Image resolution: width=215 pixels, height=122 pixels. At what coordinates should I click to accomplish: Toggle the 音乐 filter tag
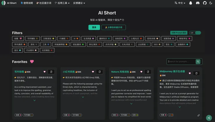[17, 50]
